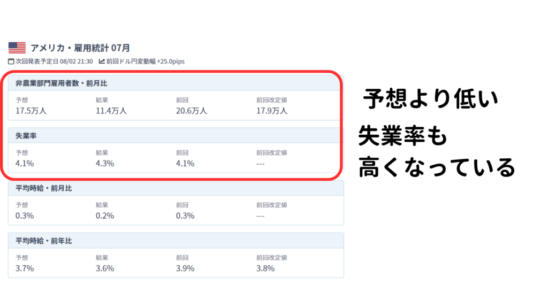Viewport: 548px width, 308px height.
Task: Click the annotation 予想より低い
Action: (x=431, y=99)
